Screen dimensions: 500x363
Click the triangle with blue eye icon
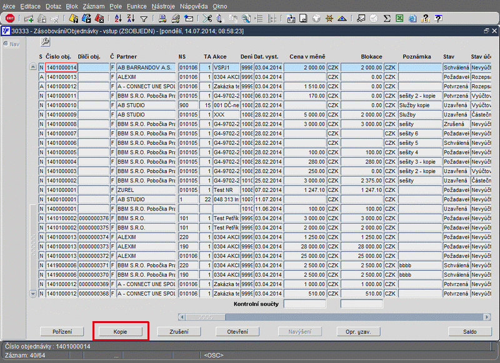click(342, 19)
